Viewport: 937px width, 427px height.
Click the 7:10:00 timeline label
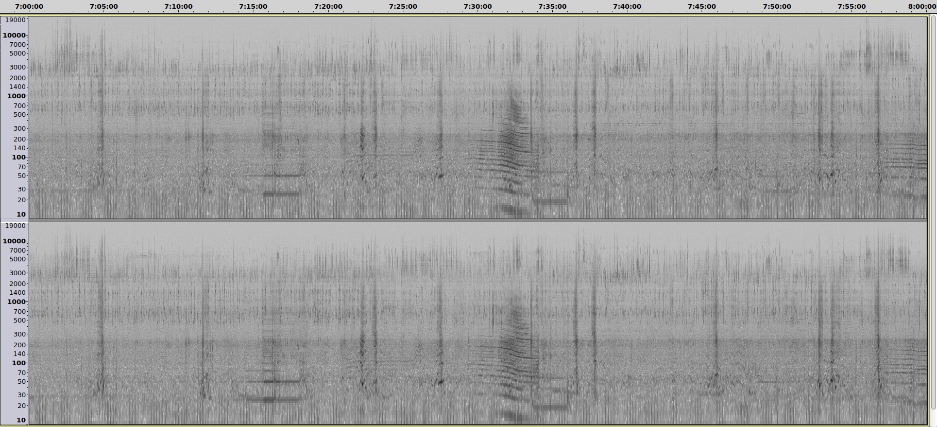(178, 7)
